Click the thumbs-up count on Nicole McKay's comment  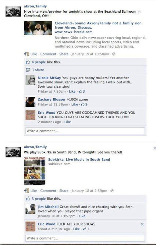[x=82, y=92]
